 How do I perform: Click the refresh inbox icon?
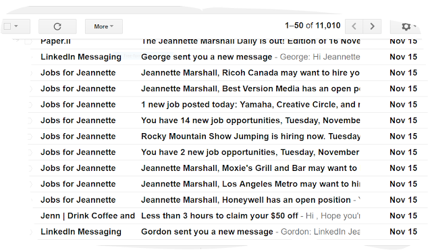pyautogui.click(x=57, y=26)
